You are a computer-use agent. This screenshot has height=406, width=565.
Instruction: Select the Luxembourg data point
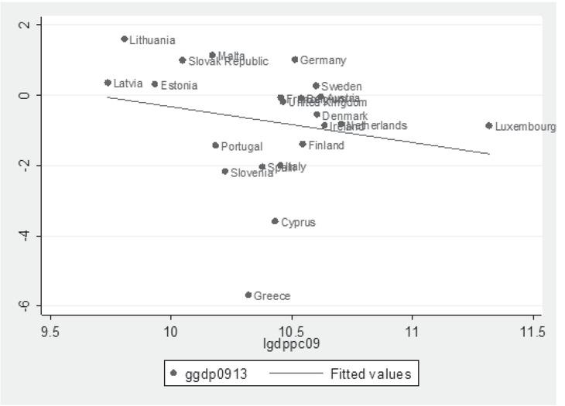coord(489,125)
